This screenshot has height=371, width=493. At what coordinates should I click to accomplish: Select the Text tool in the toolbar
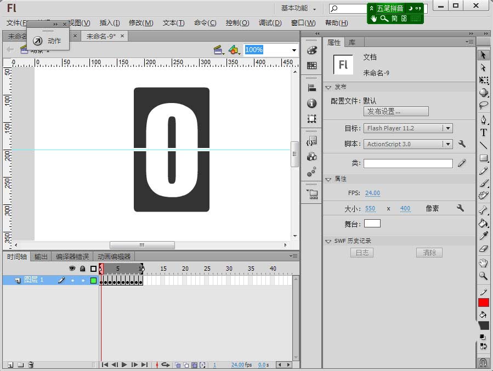click(483, 132)
